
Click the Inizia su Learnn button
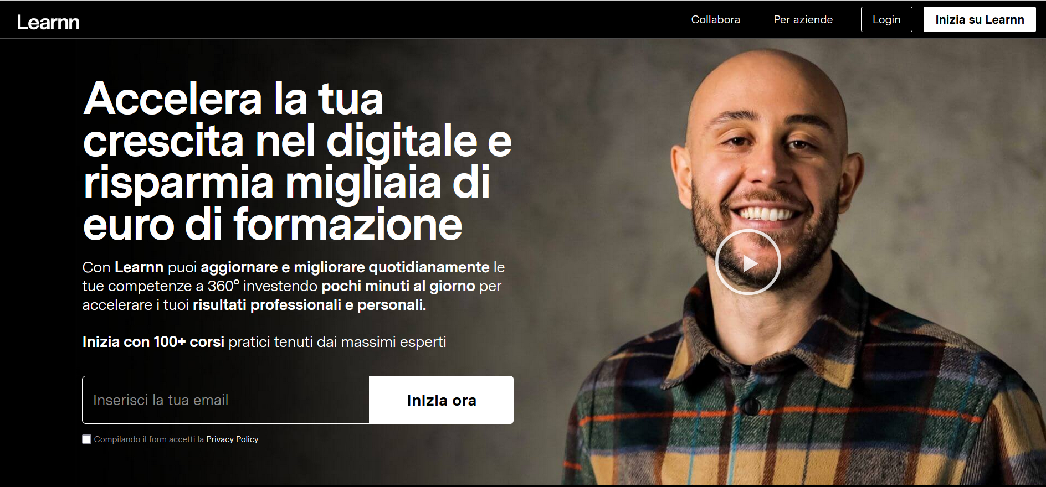point(980,19)
